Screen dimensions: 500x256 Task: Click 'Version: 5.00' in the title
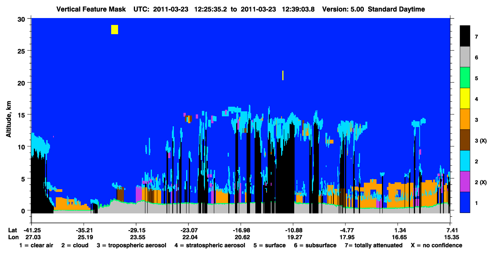click(x=343, y=9)
